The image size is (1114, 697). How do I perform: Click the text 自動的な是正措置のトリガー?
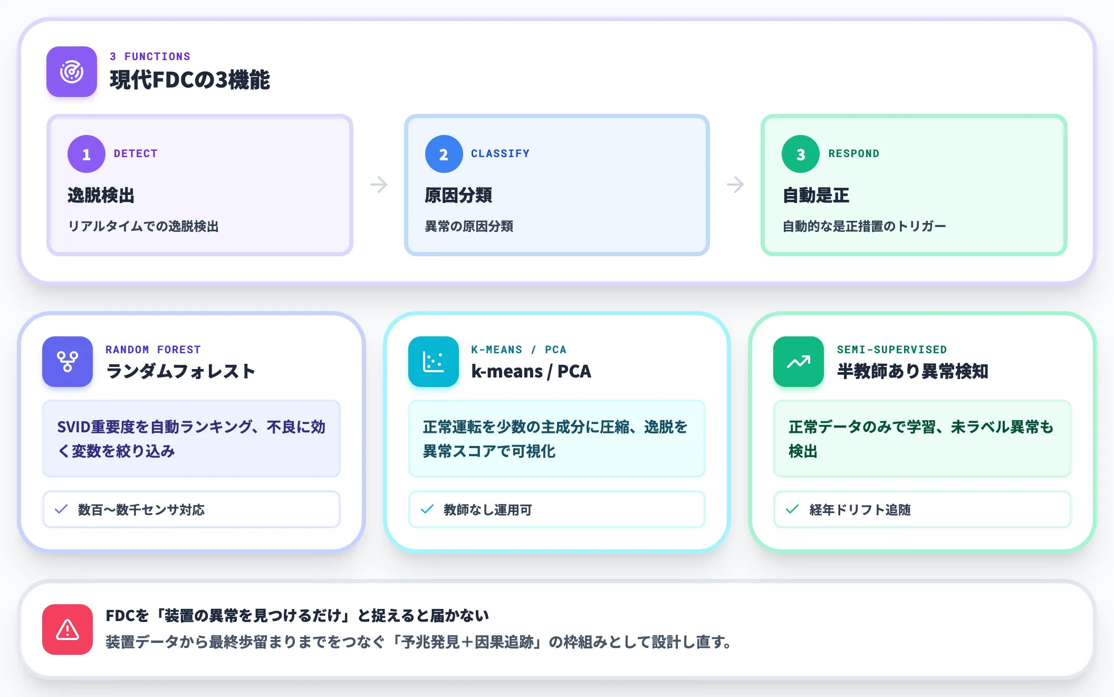click(864, 226)
